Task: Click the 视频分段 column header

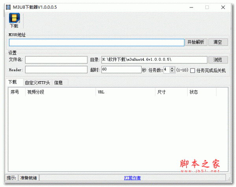Action: tap(60, 92)
